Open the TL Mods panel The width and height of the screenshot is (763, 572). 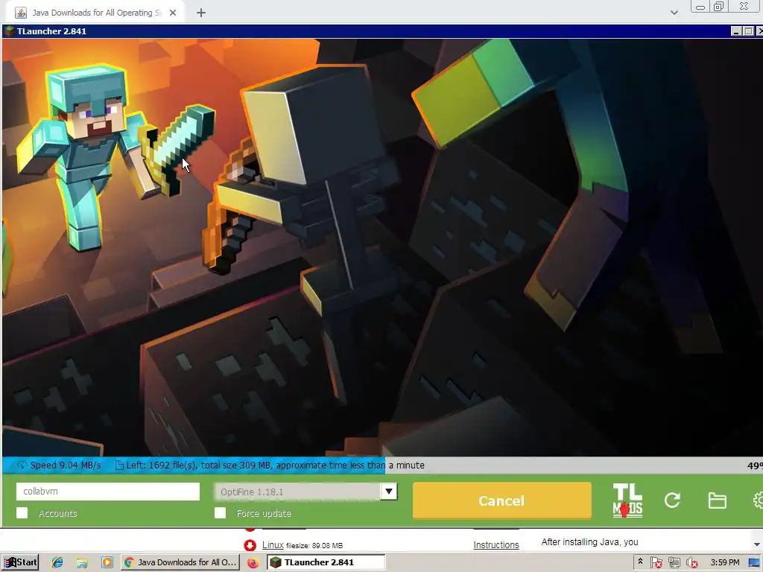[x=627, y=500]
